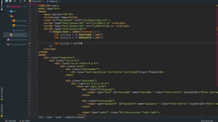Click the Scratches and Consoles icon

coord(8,44)
